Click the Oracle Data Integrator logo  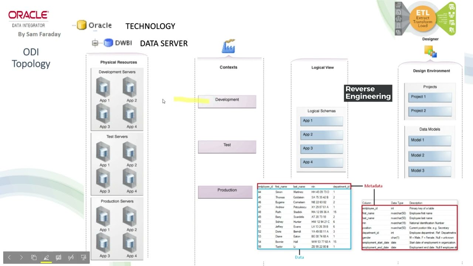pos(28,19)
